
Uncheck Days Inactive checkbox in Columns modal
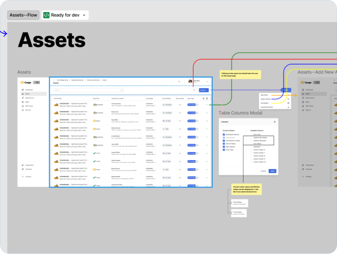224,147
